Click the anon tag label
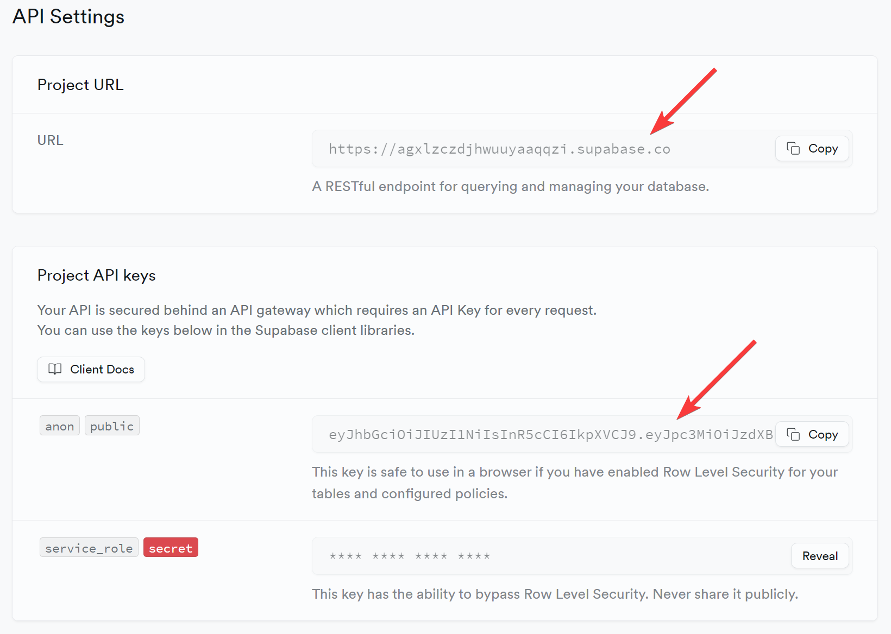Screen dimensions: 891x634 pyautogui.click(x=60, y=426)
